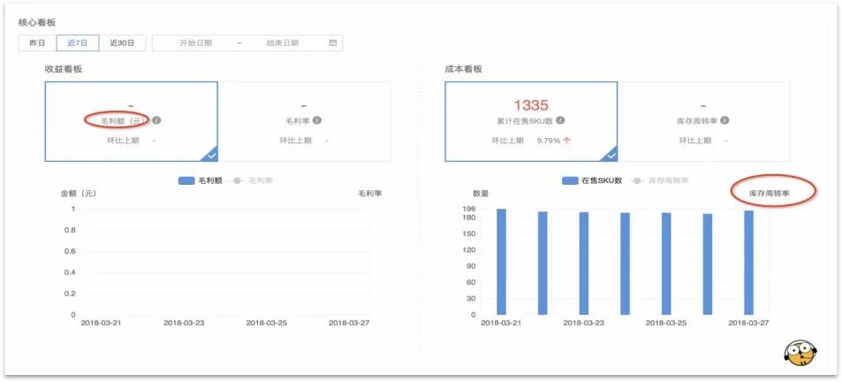Click the 1335 SKU count value

pos(530,104)
